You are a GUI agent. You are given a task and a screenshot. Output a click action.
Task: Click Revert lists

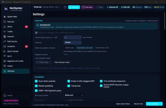coord(139,104)
